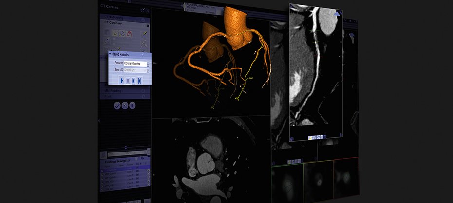Click the play button in Rapid Results

coord(121,80)
